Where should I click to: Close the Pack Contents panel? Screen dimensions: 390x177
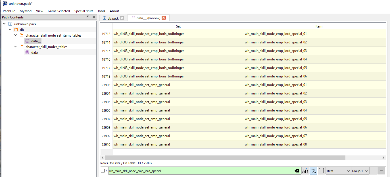[x=93, y=17]
